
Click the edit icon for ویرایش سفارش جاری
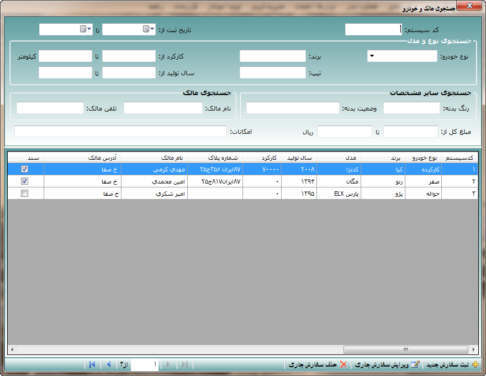coord(415,364)
